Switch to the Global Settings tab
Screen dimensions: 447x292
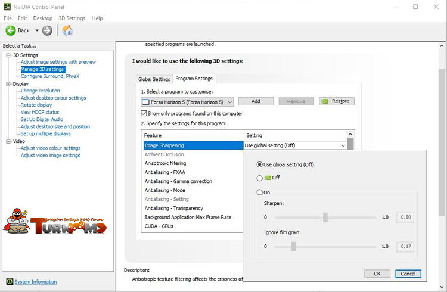[x=154, y=79]
